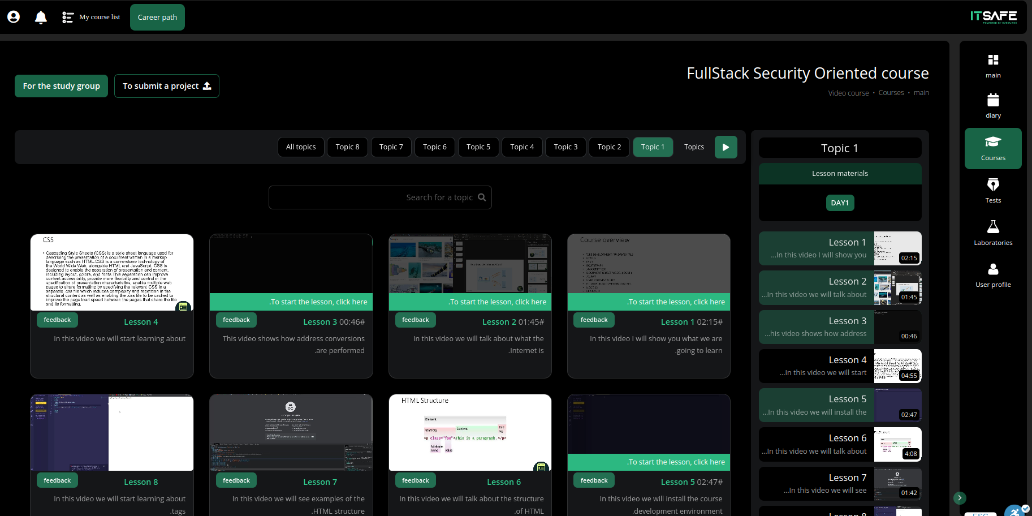Image resolution: width=1032 pixels, height=516 pixels.
Task: Open the Tests section
Action: point(992,190)
